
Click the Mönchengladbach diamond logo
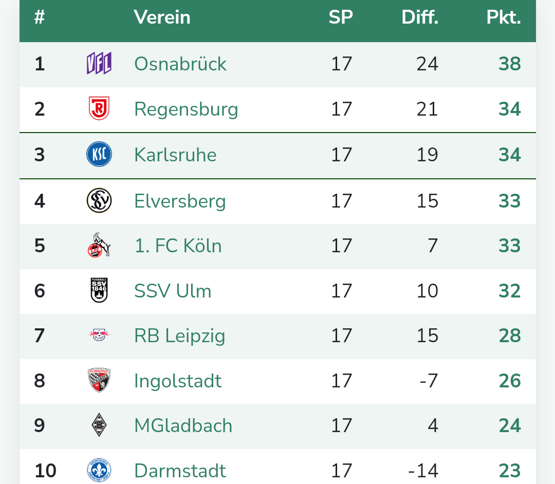click(x=99, y=425)
